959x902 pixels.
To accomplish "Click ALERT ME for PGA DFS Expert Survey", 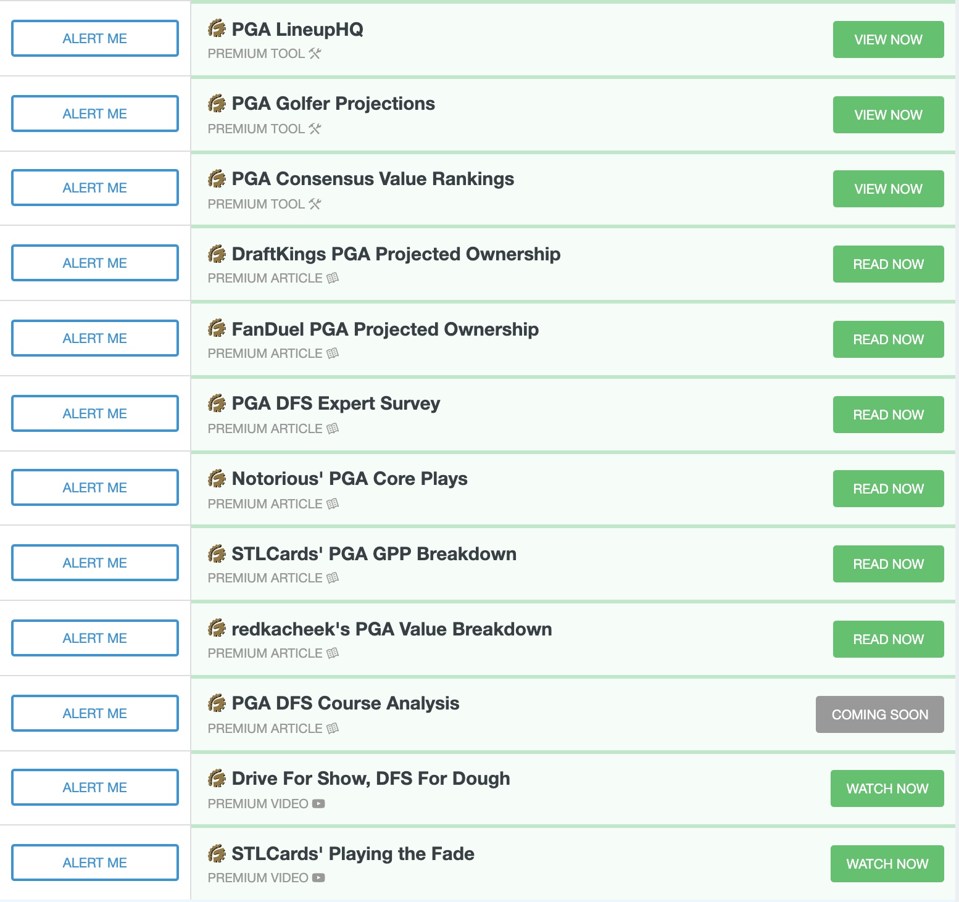I will [95, 413].
